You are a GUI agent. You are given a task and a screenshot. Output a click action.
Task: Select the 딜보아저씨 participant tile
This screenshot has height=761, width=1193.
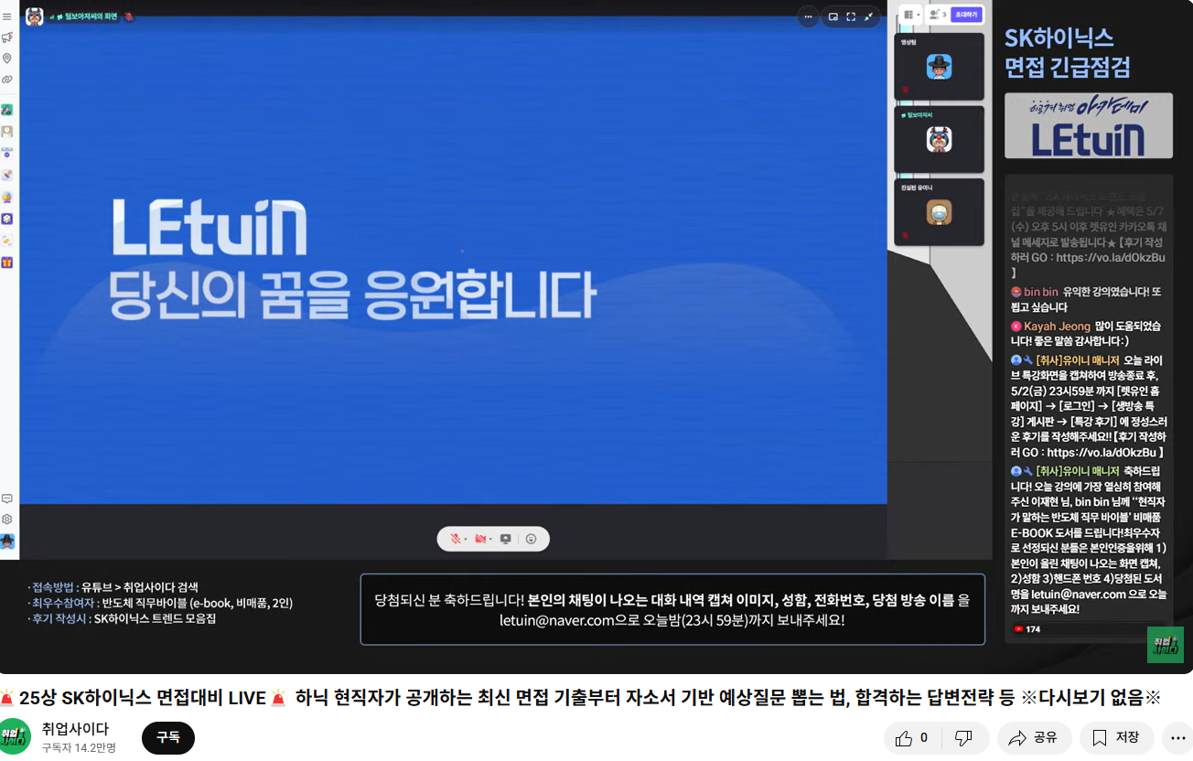tap(939, 140)
